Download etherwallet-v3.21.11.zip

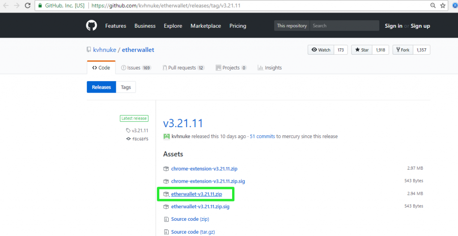197,194
